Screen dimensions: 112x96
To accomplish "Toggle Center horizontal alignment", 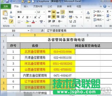I will (x=54, y=17).
